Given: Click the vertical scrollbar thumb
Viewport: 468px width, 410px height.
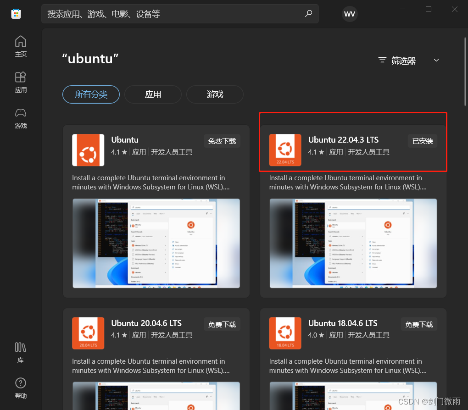Looking at the screenshot, I should point(465,72).
